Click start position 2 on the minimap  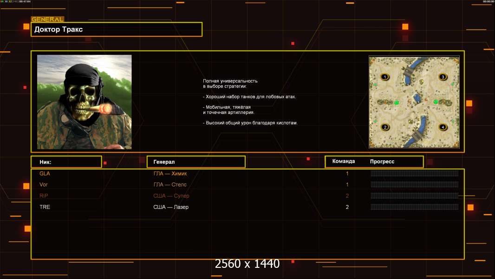tap(384, 127)
